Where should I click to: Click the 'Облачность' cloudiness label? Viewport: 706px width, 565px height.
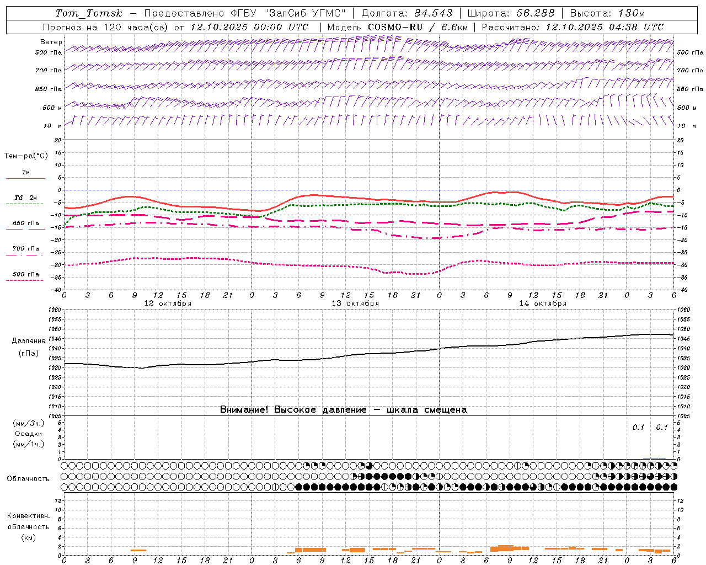[28, 479]
